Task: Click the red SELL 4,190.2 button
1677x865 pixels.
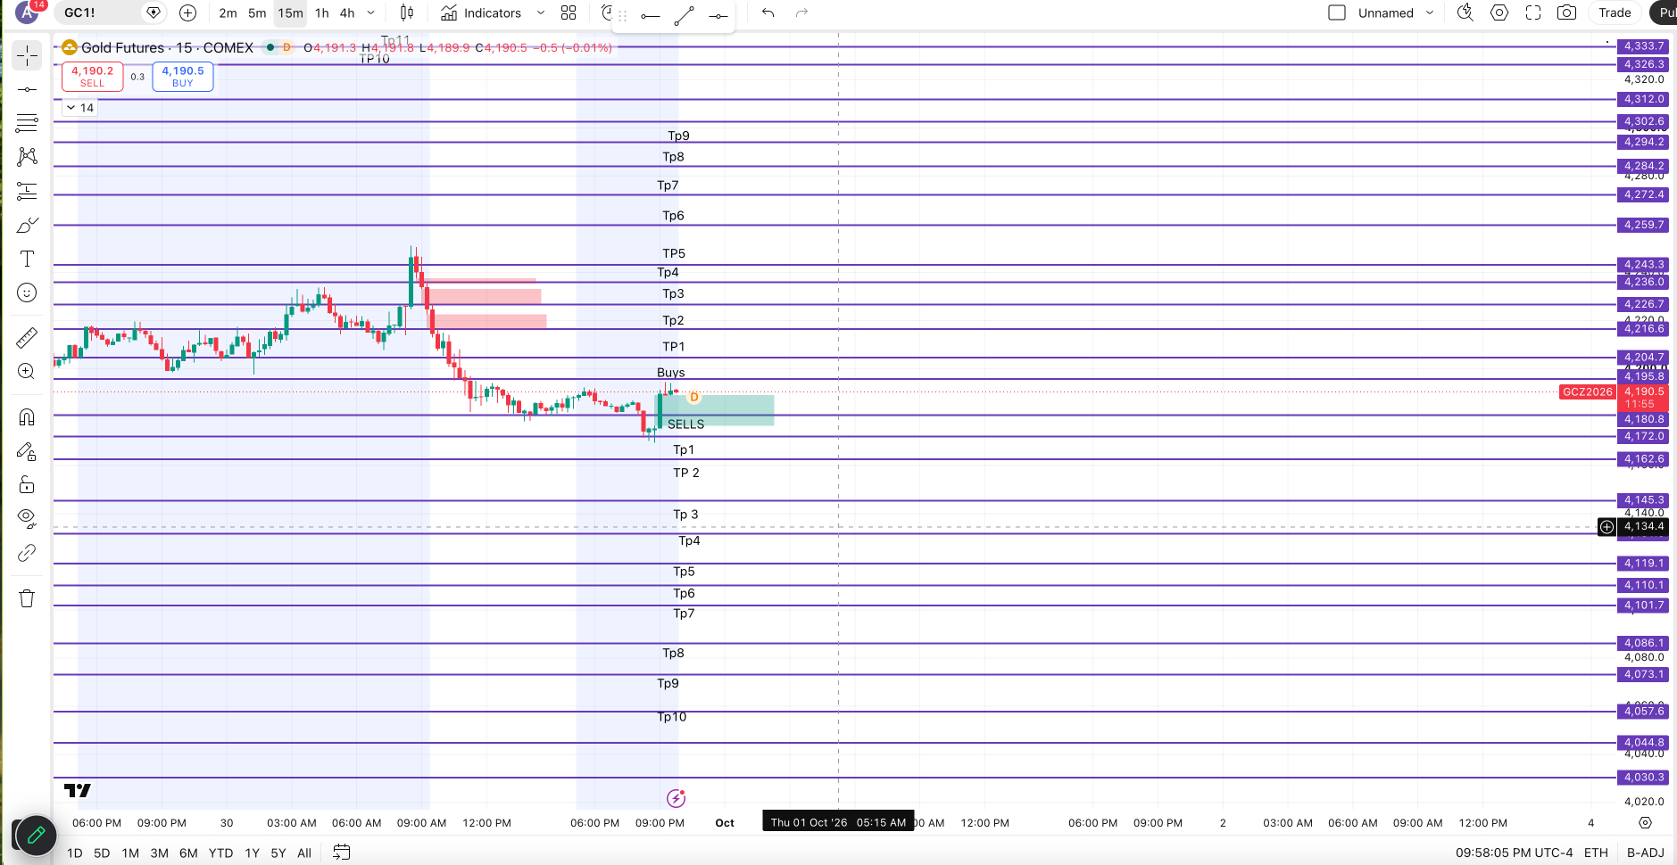Action: coord(93,77)
